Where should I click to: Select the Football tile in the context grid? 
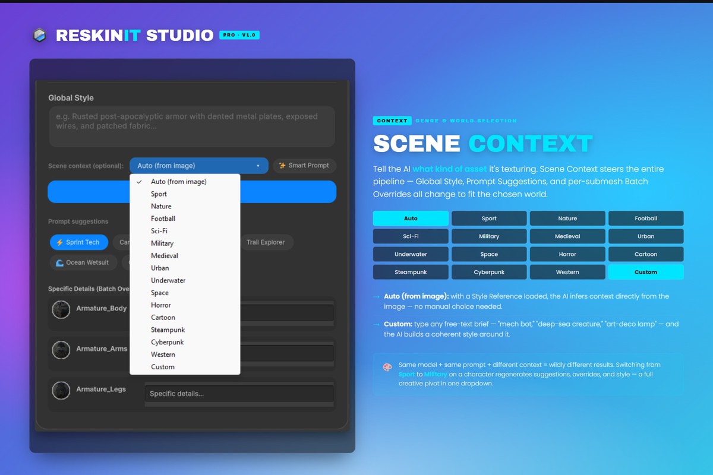pyautogui.click(x=646, y=218)
